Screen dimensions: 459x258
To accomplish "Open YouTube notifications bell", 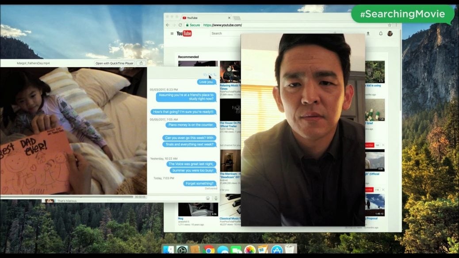I will point(381,34).
